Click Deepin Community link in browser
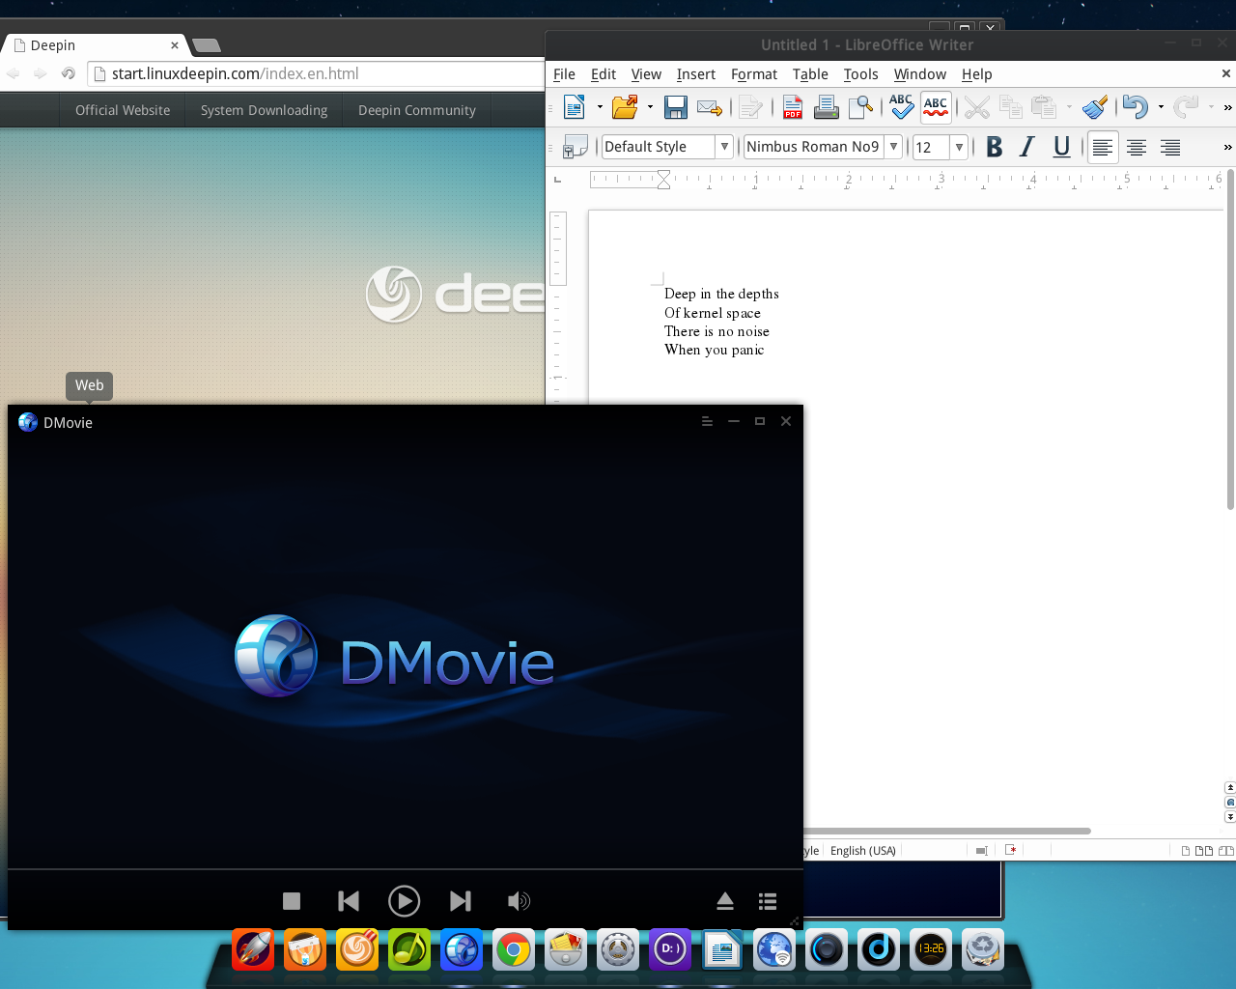The width and height of the screenshot is (1236, 989). tap(417, 110)
